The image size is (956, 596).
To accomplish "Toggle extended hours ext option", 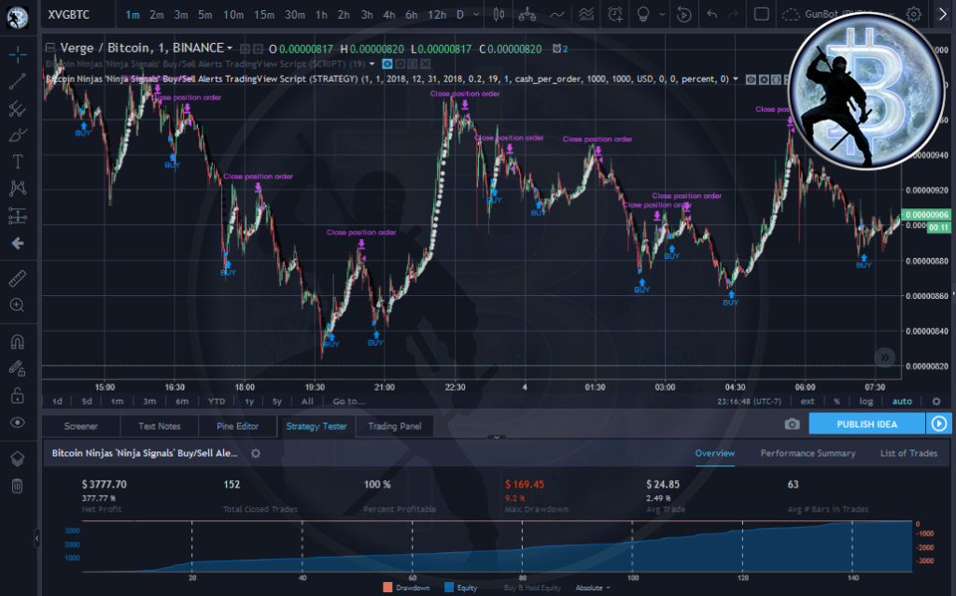I will 808,402.
